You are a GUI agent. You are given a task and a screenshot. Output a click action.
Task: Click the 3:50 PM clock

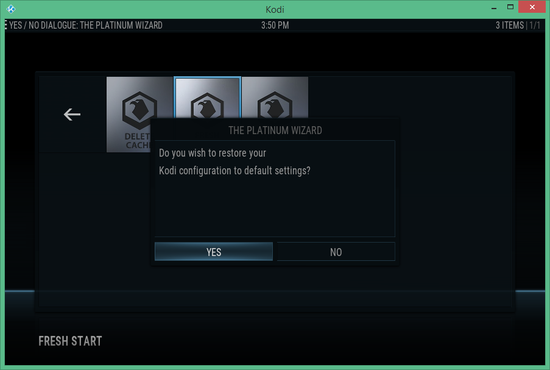(275, 25)
